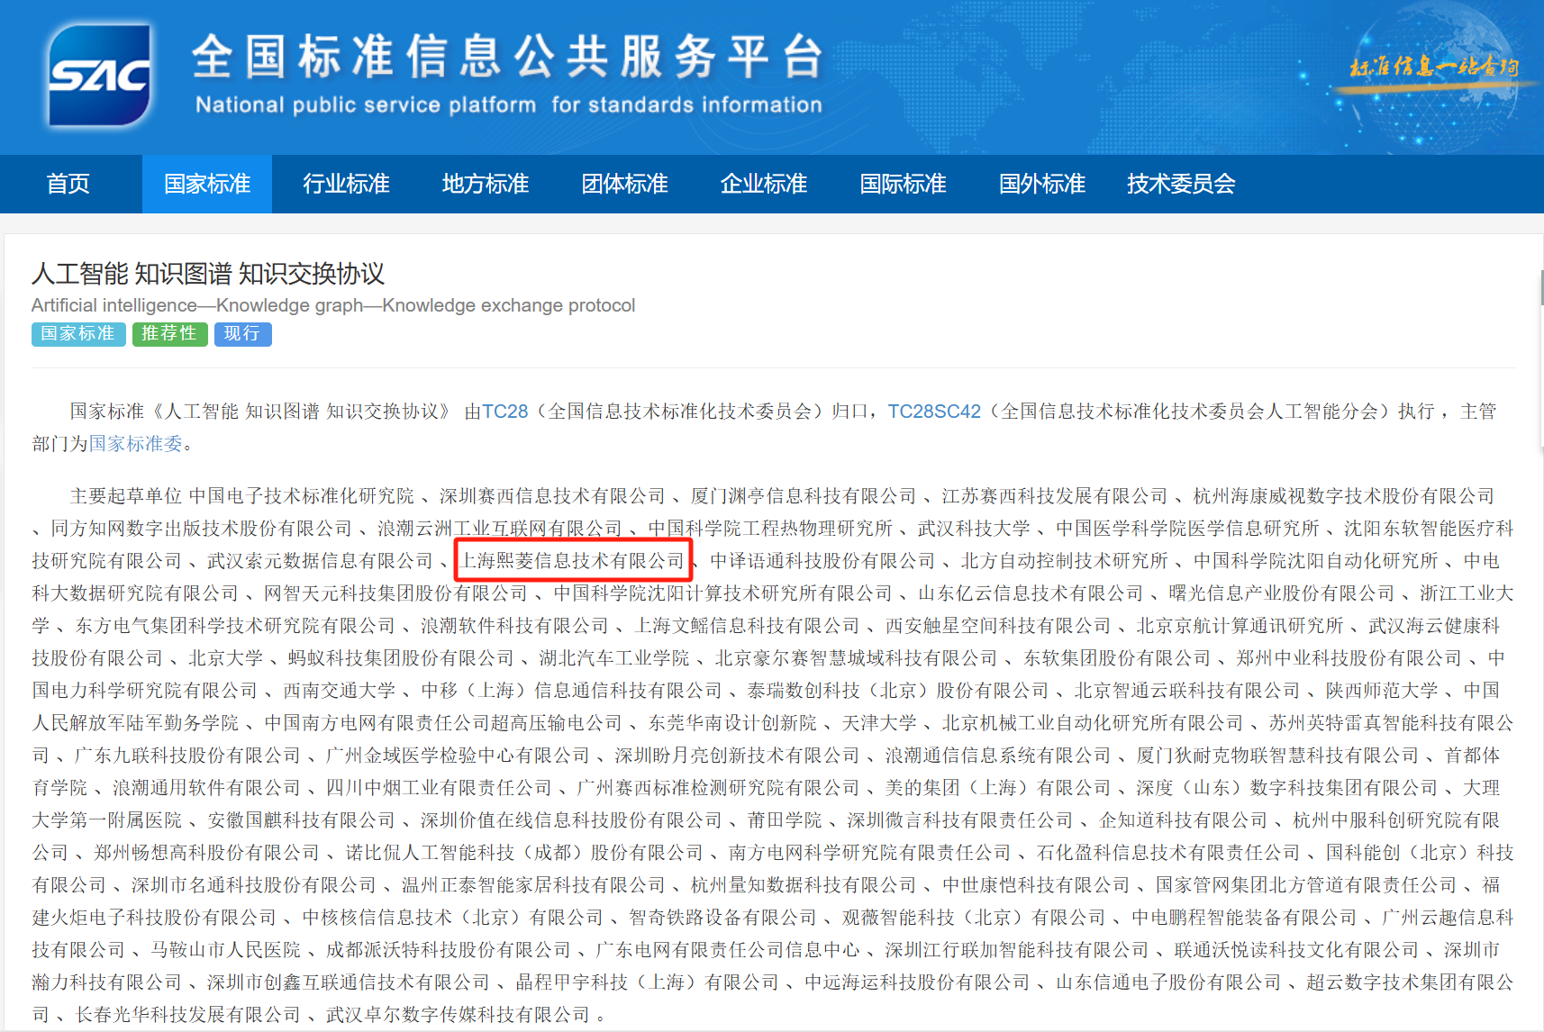The height and width of the screenshot is (1032, 1544).
Task: Click the green 国家标准 tag
Action: [x=77, y=334]
